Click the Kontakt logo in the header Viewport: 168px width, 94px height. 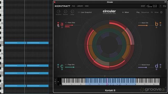click(x=62, y=6)
